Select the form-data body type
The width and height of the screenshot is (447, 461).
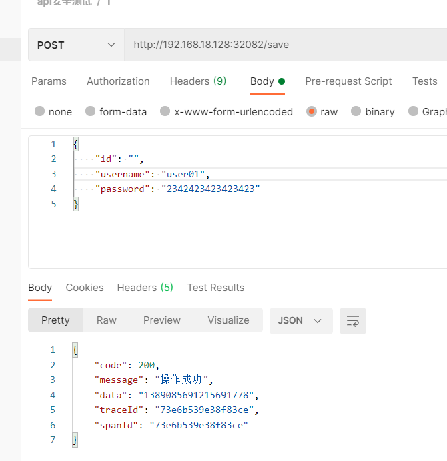pos(116,111)
